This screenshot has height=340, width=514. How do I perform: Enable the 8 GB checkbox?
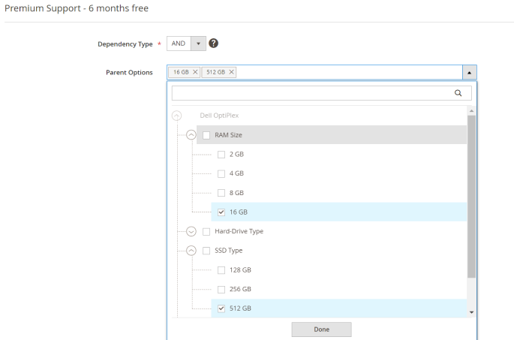(x=221, y=193)
